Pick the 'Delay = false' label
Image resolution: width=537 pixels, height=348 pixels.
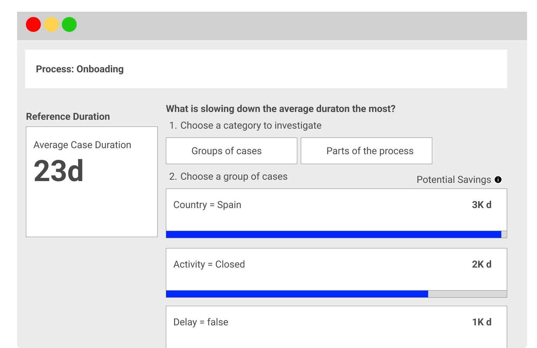[x=201, y=322]
